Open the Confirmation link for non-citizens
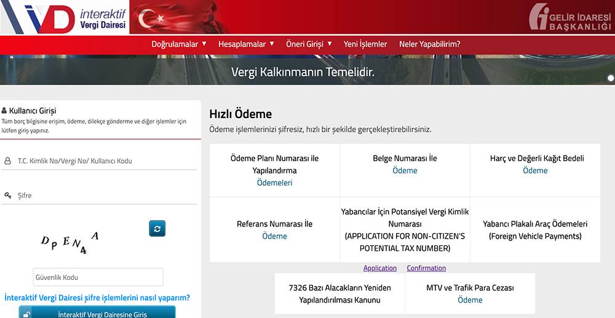 [x=426, y=268]
